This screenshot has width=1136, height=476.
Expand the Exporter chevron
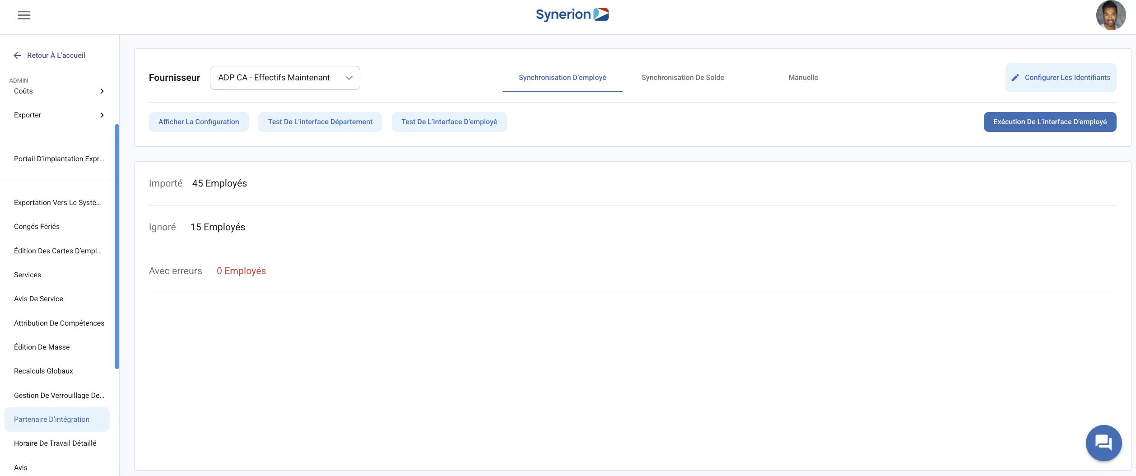pyautogui.click(x=102, y=115)
